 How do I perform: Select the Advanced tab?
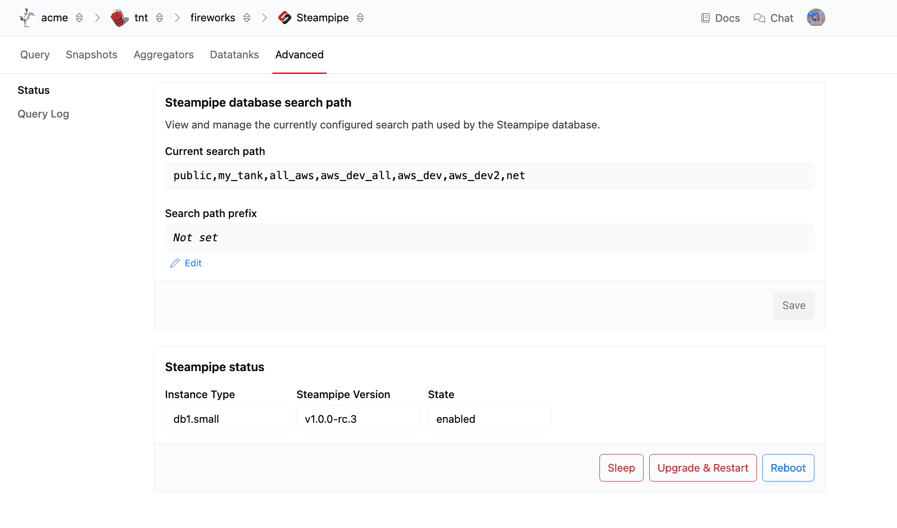point(299,55)
